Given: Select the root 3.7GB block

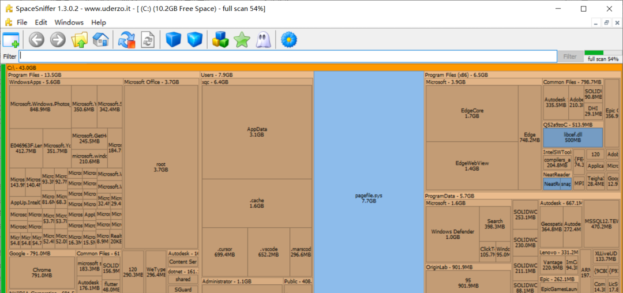Looking at the screenshot, I should coord(161,167).
